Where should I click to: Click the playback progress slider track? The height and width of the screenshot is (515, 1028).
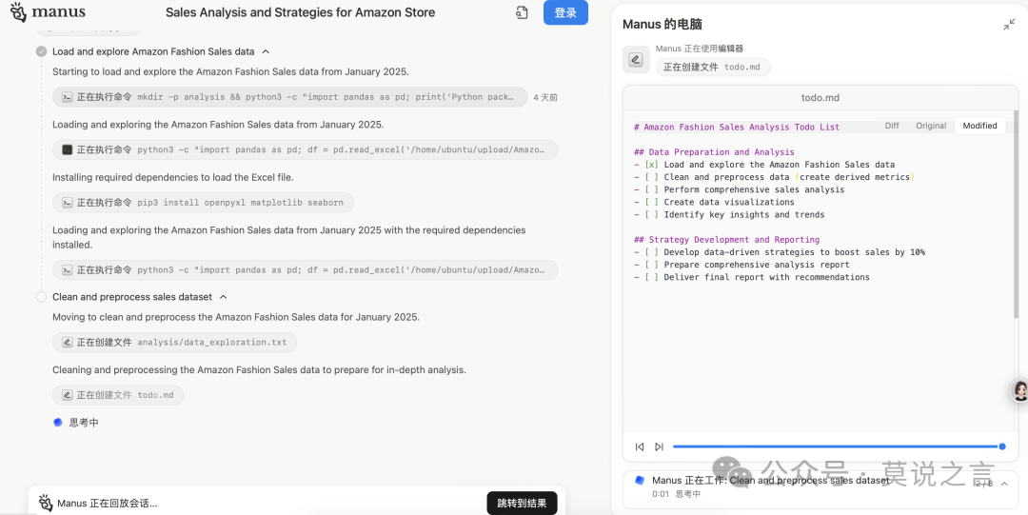[x=838, y=446]
